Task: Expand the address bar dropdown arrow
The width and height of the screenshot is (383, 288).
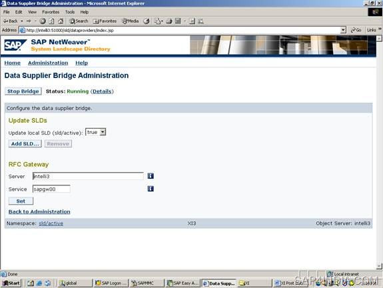Action: pos(343,30)
